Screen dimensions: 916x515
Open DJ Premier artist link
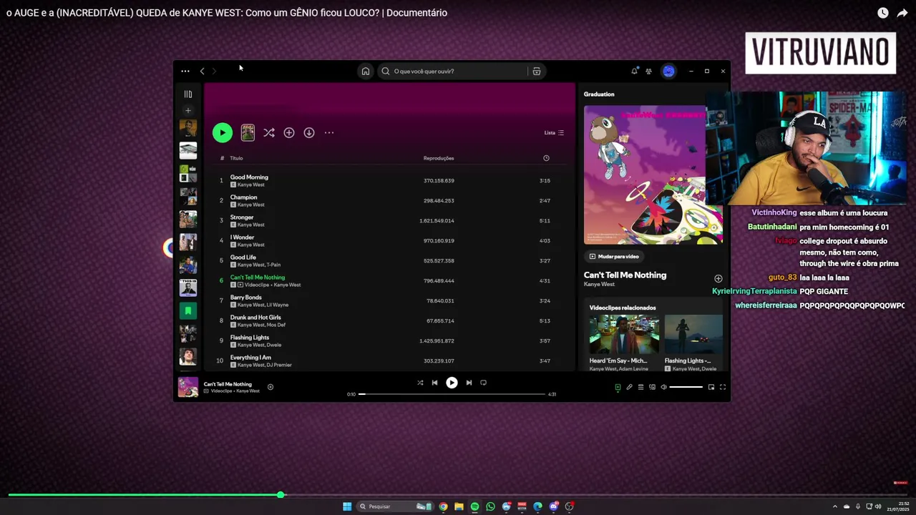coord(279,365)
